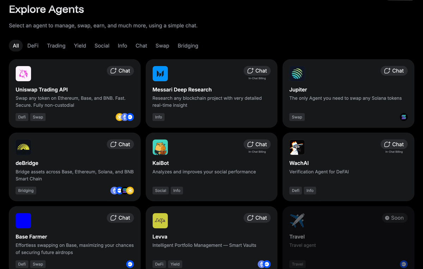This screenshot has height=269, width=423.
Task: Filter agents by Trading
Action: 56,46
